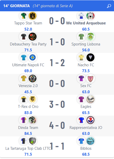
Task: Click We United Arquebuse crest logo
Action: (90, 16)
